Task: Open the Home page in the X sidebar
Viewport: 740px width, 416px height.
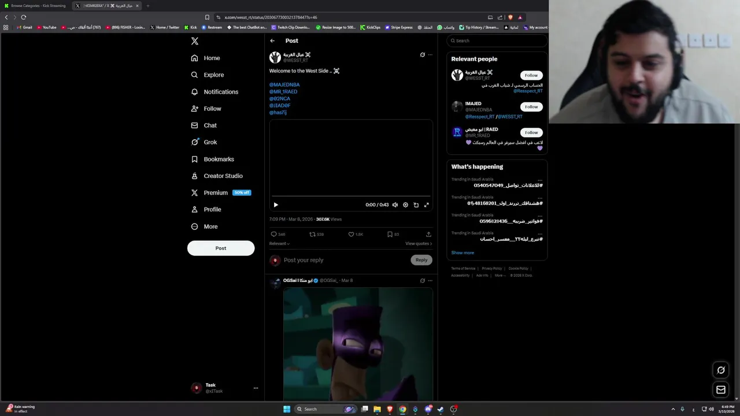Action: pyautogui.click(x=205, y=58)
